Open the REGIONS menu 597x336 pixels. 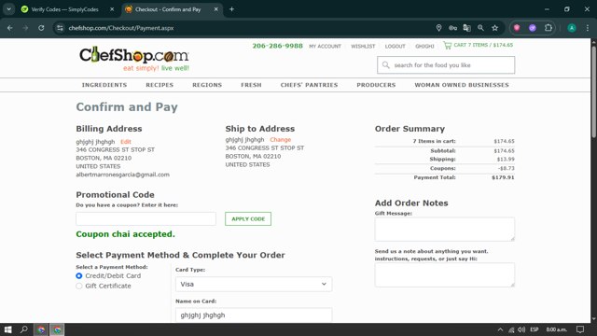pos(207,85)
